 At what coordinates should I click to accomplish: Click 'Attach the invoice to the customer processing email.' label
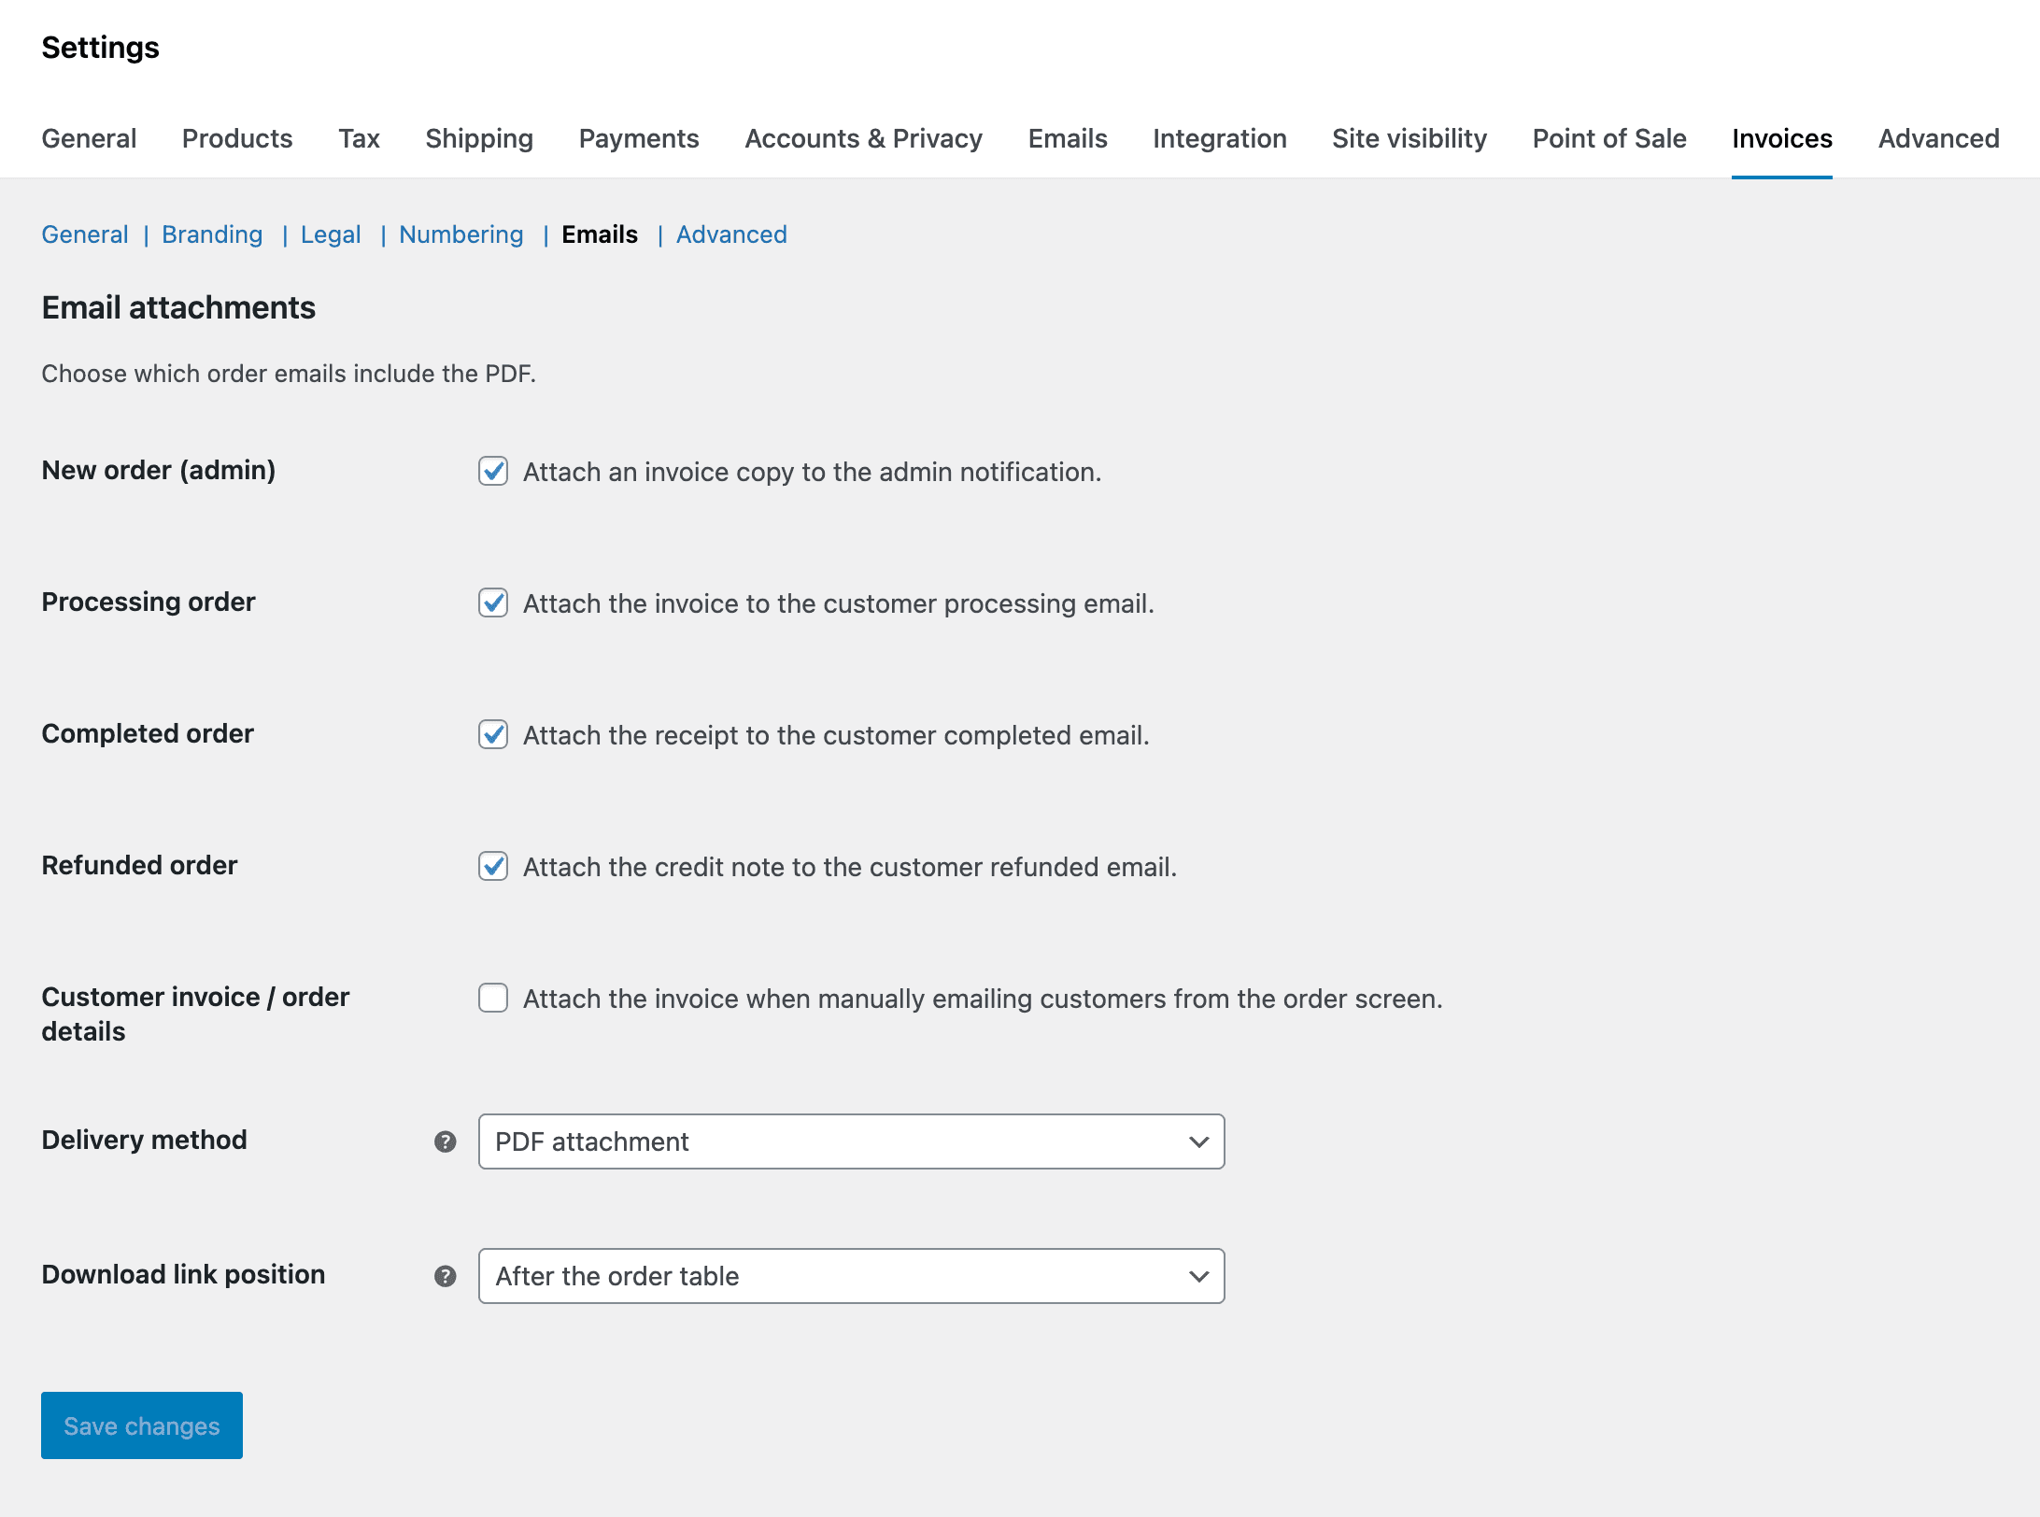point(838,603)
